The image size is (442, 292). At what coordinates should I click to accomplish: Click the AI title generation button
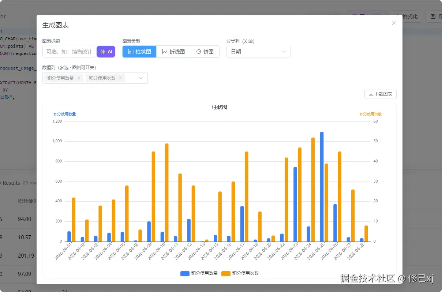point(106,52)
